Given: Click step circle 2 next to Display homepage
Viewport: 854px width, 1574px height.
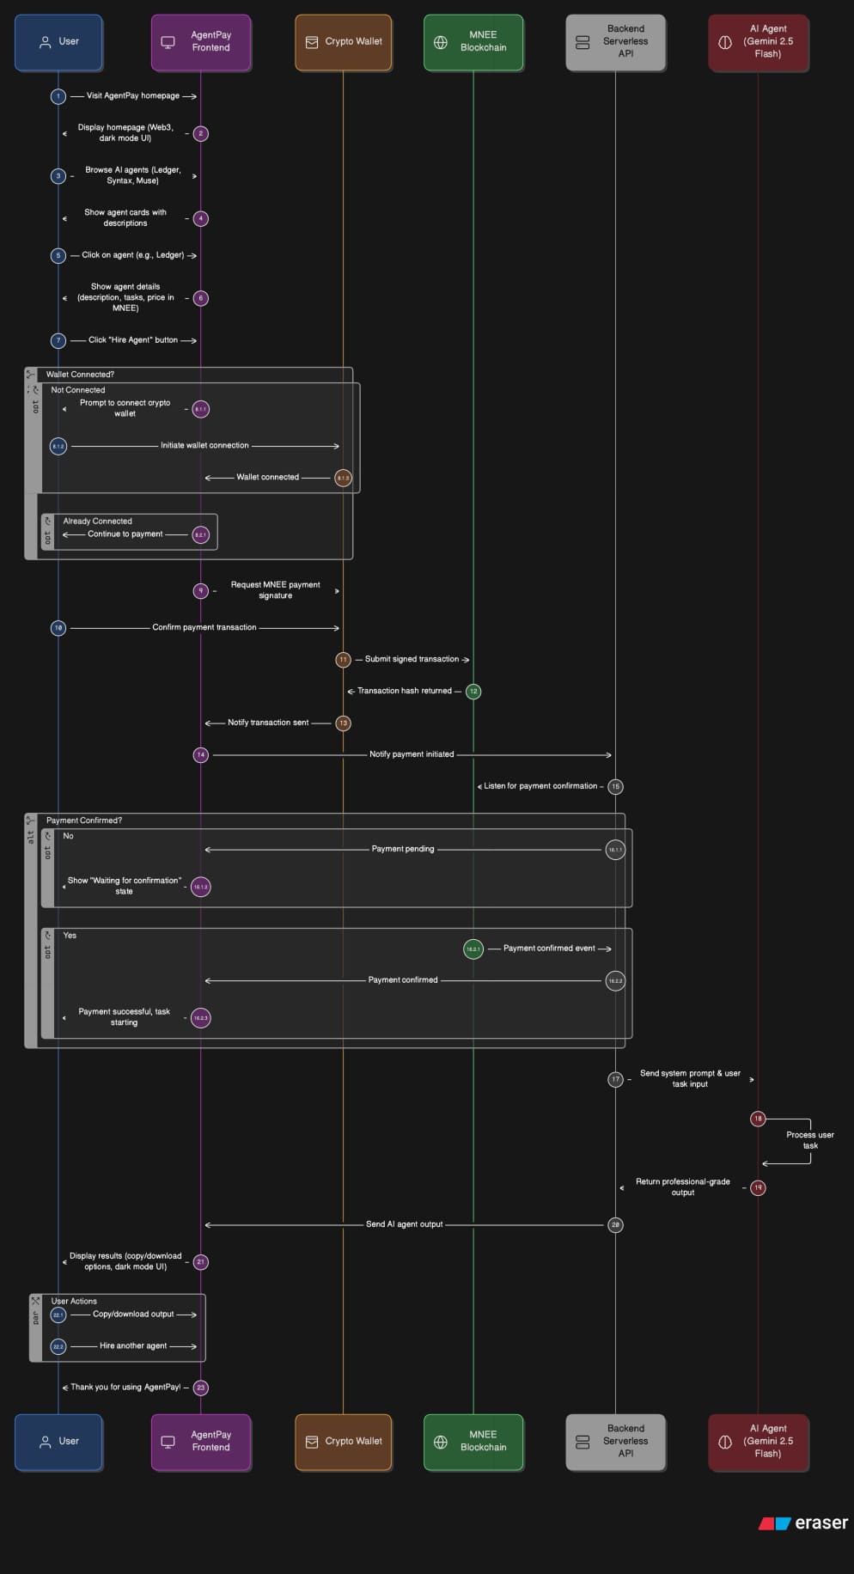Looking at the screenshot, I should click(201, 133).
